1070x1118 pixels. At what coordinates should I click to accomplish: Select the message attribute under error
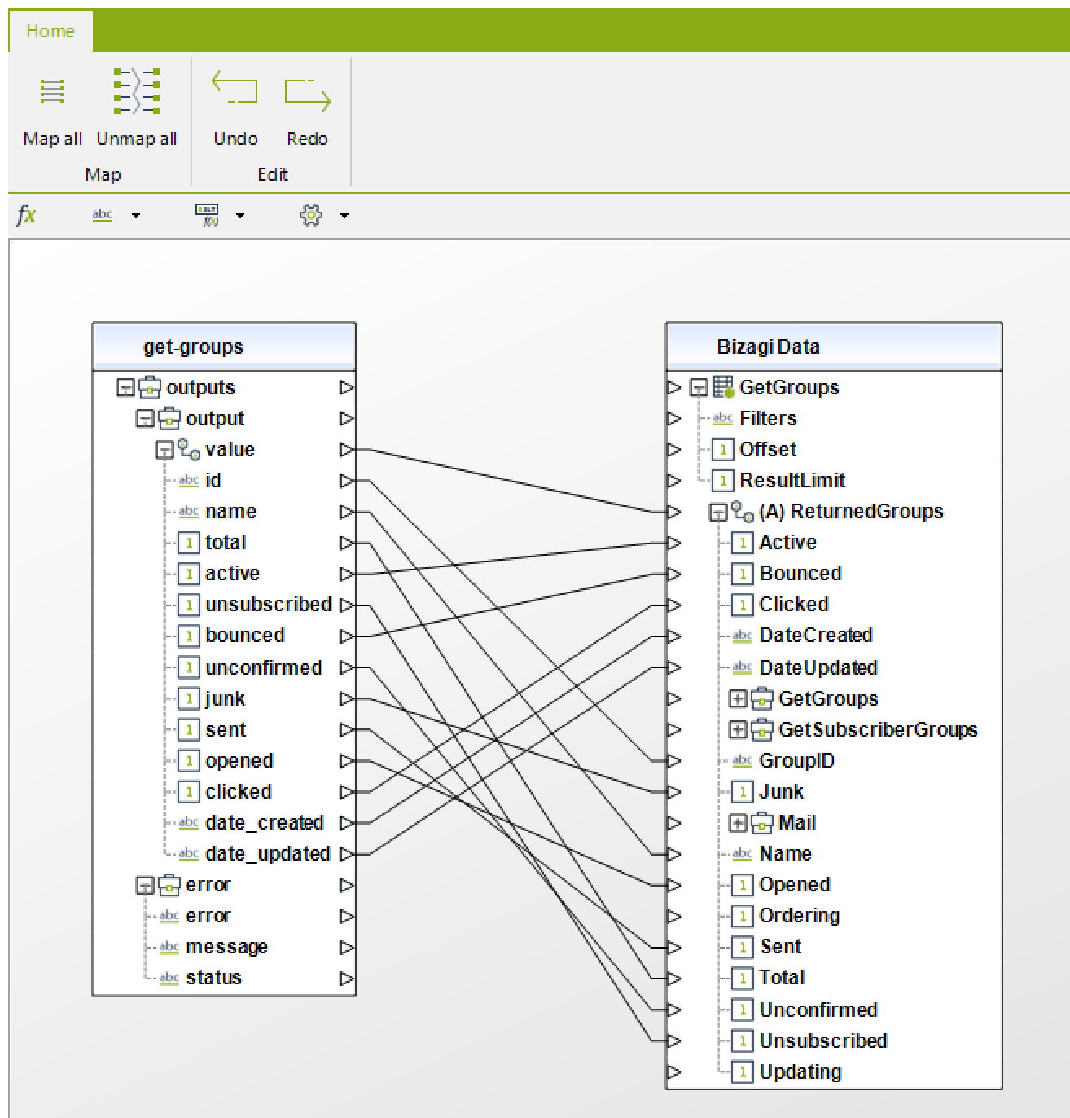click(x=226, y=946)
